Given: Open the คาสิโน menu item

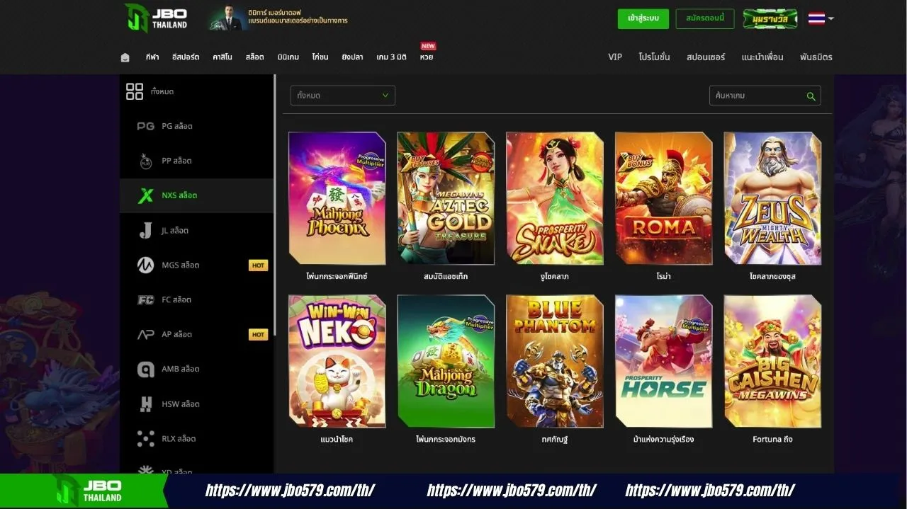Looking at the screenshot, I should point(222,57).
